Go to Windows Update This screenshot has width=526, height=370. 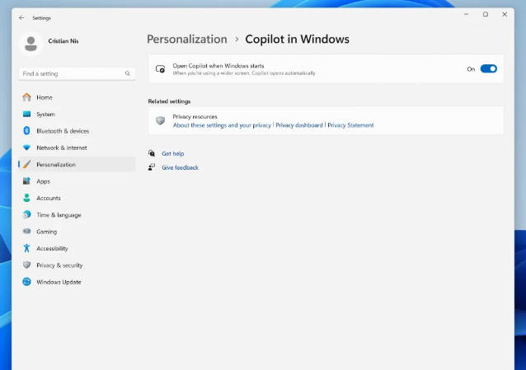coord(77,282)
